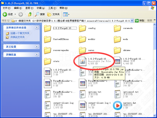The width and height of the screenshot is (157, 118).
Task: Toggle the Folders pane button
Action: (x=53, y=14)
